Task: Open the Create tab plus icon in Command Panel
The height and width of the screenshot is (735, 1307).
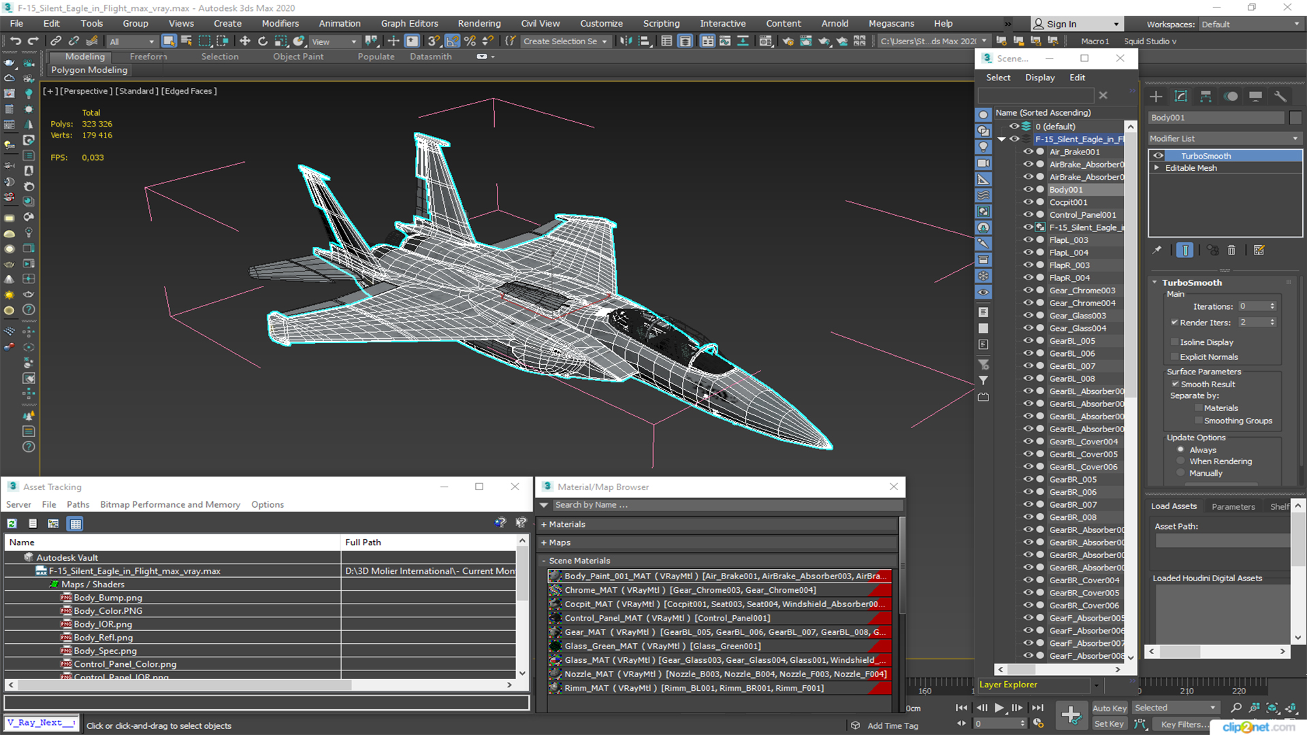Action: click(x=1156, y=96)
